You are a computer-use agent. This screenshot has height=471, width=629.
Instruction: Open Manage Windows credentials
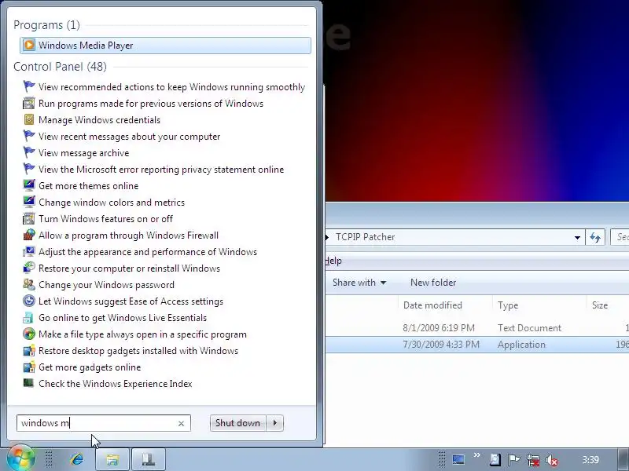tap(99, 120)
